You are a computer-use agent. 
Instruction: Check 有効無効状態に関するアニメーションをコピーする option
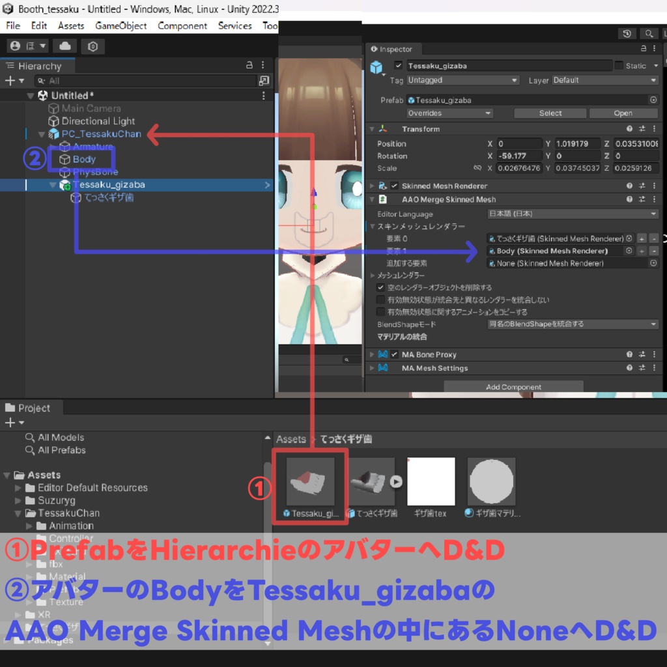380,312
